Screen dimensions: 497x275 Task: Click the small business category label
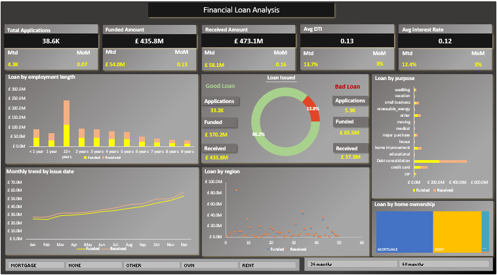point(397,102)
